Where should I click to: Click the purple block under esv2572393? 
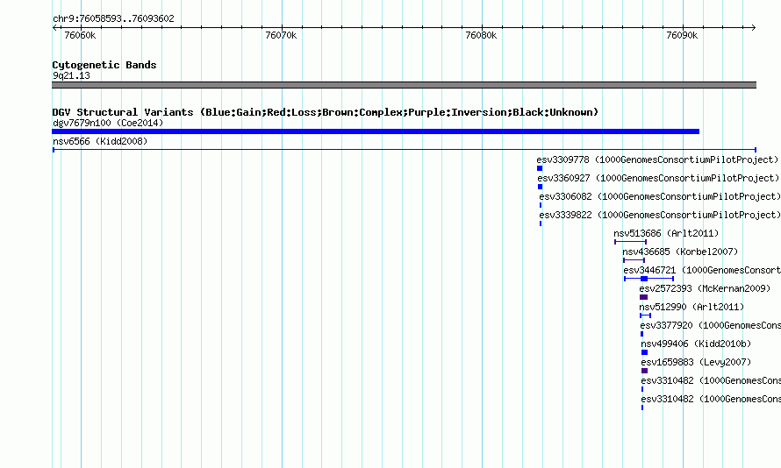pos(643,297)
